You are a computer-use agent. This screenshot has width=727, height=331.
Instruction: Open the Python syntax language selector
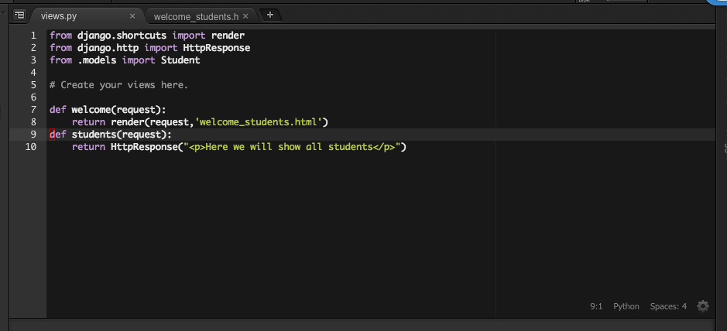tap(626, 306)
